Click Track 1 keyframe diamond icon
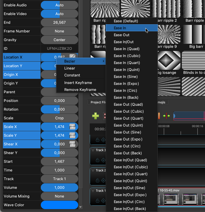This screenshot has height=212, width=205. coord(103,200)
